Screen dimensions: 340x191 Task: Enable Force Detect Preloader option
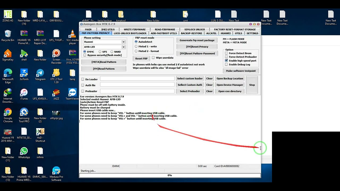coord(226,57)
